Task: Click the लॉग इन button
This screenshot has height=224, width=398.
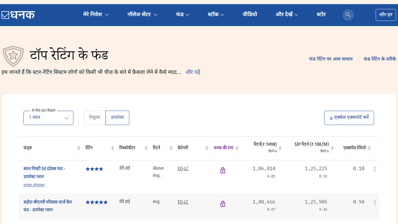Action: click(x=386, y=15)
